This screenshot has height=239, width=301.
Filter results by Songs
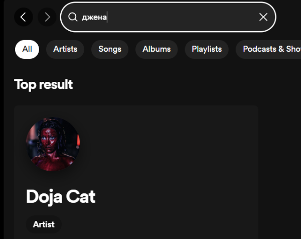click(x=110, y=49)
